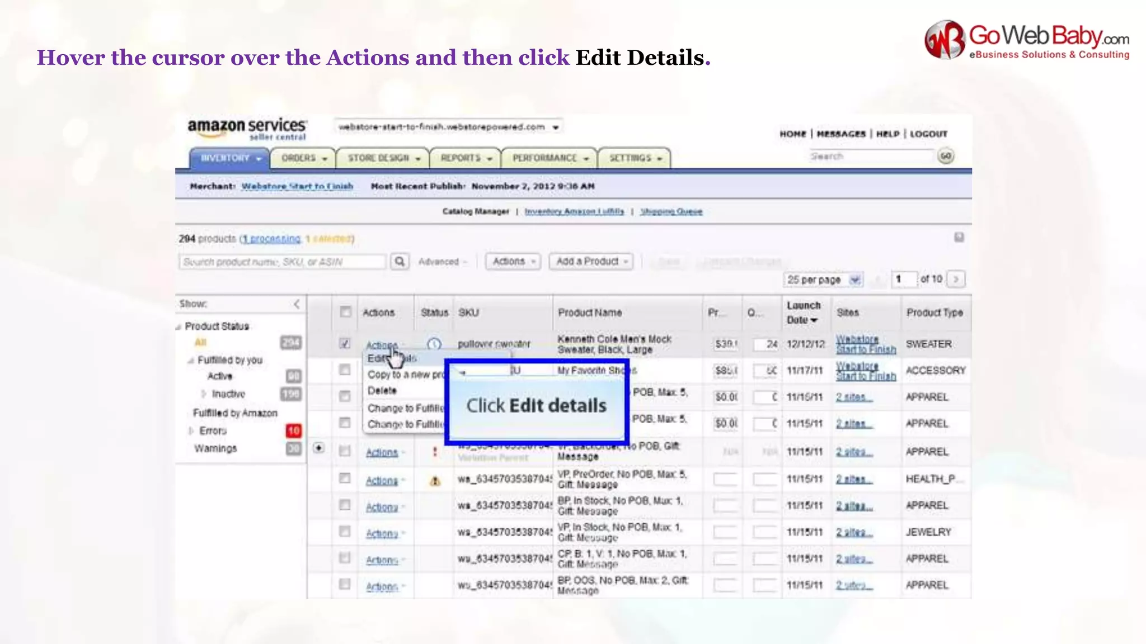Viewport: 1146px width, 644px height.
Task: Open the Settings tab
Action: [635, 158]
